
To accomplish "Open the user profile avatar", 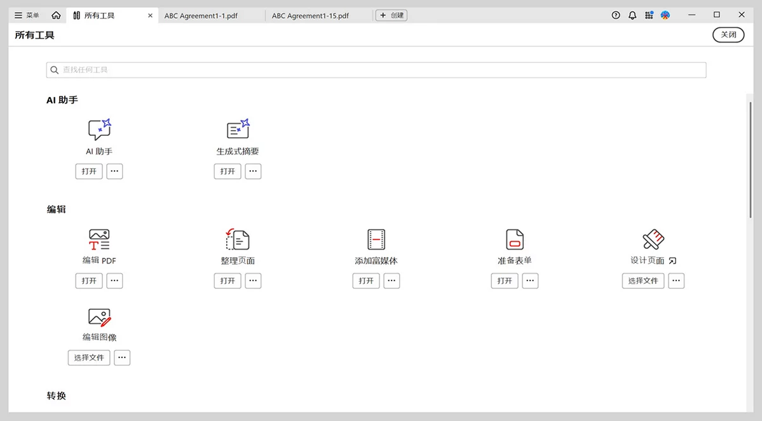I will (x=665, y=15).
